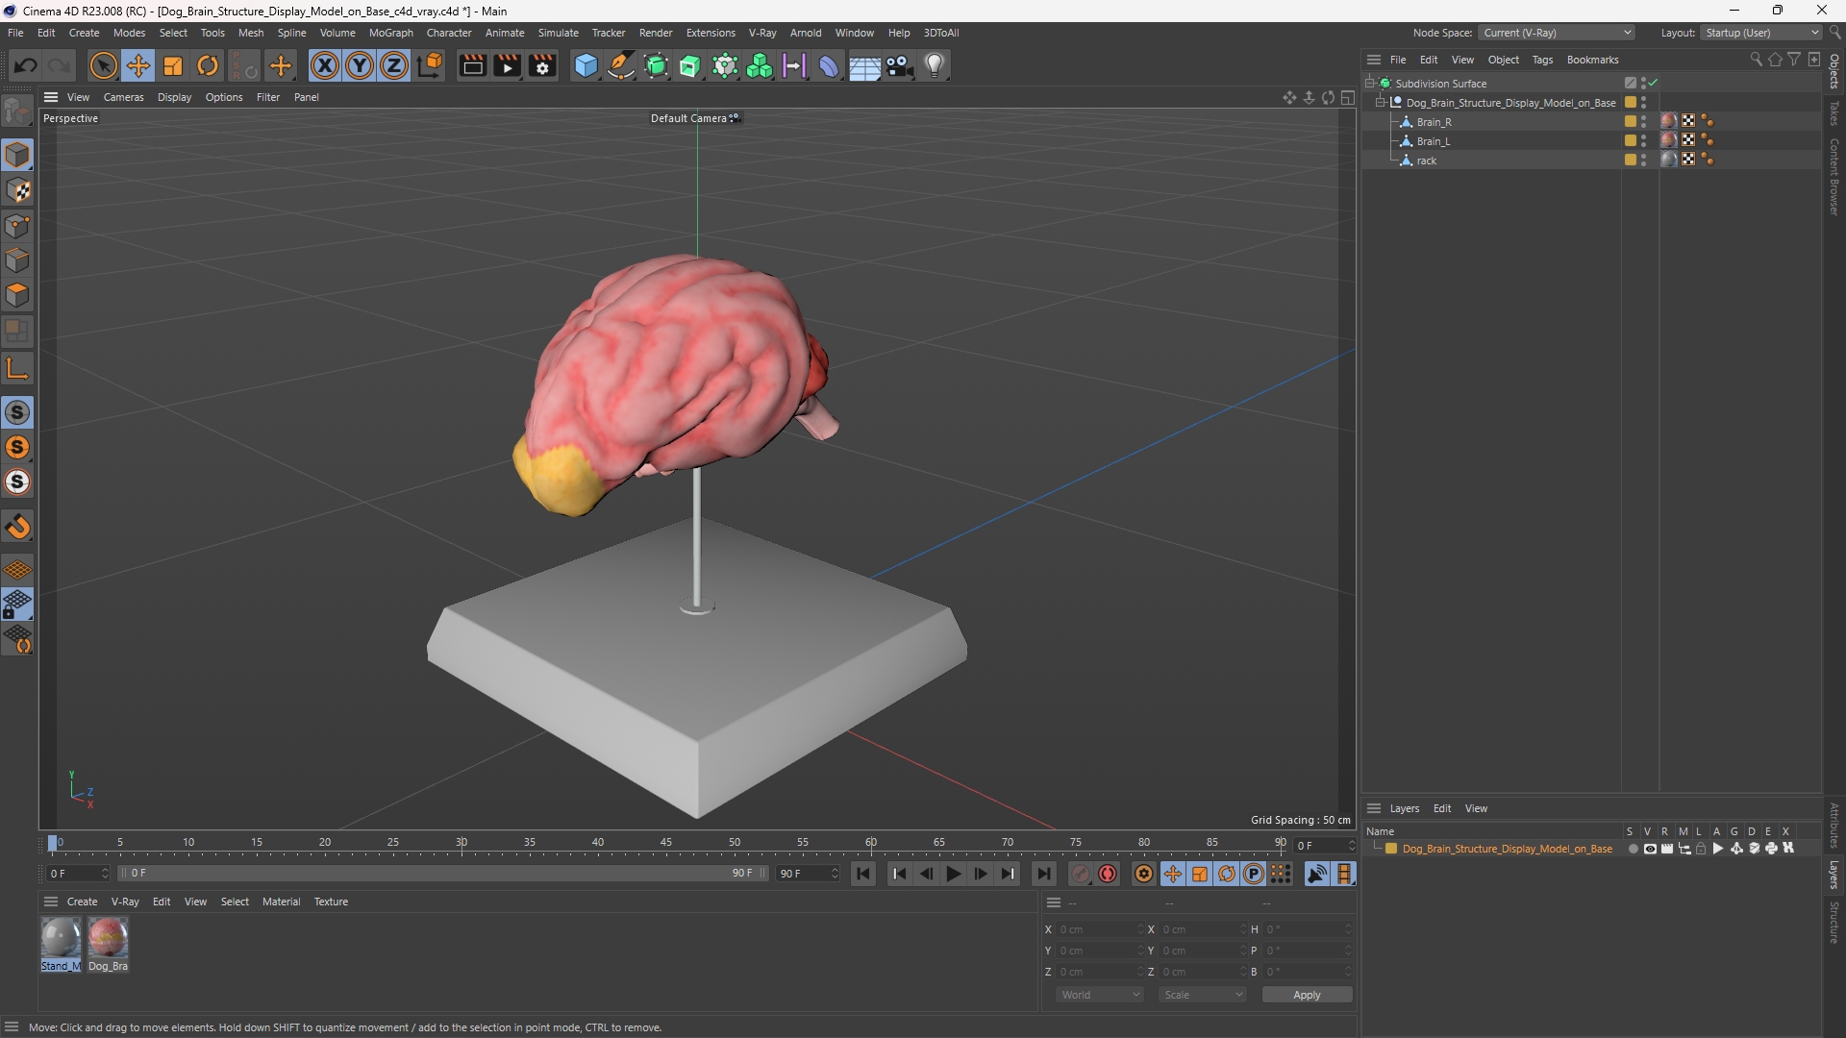Viewport: 1846px width, 1038px height.
Task: Click Render to Picture Viewer icon
Action: pos(507,65)
